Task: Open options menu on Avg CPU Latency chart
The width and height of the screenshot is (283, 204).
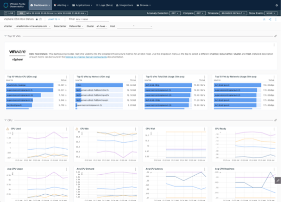Action: pos(205,169)
